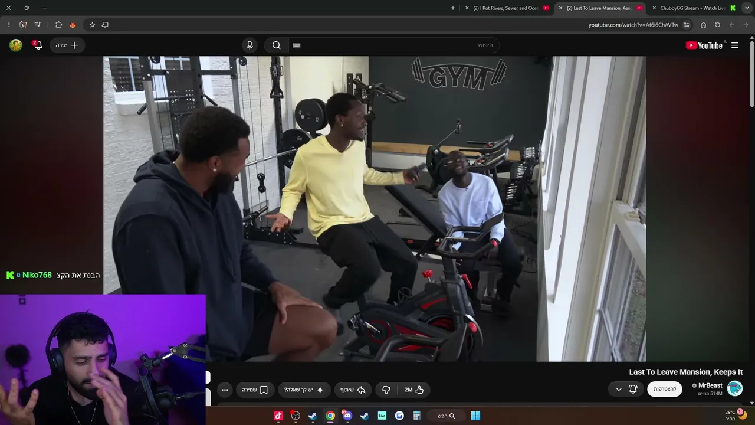Open Discord from the taskbar
This screenshot has height=425, width=755.
[x=347, y=416]
